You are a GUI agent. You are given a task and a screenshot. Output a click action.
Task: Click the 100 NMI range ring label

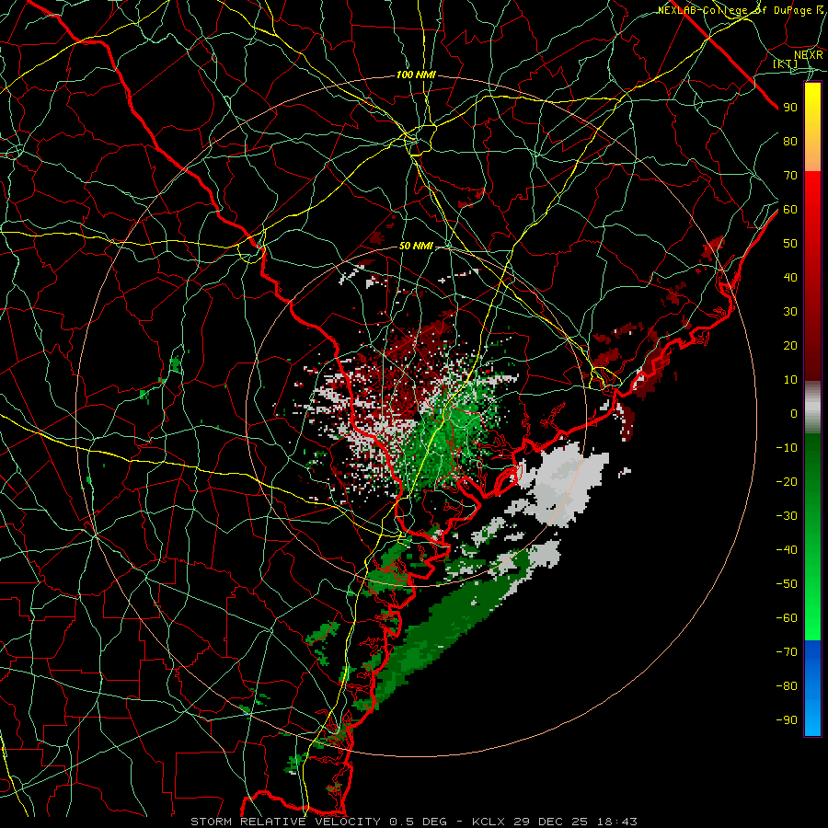(x=416, y=75)
